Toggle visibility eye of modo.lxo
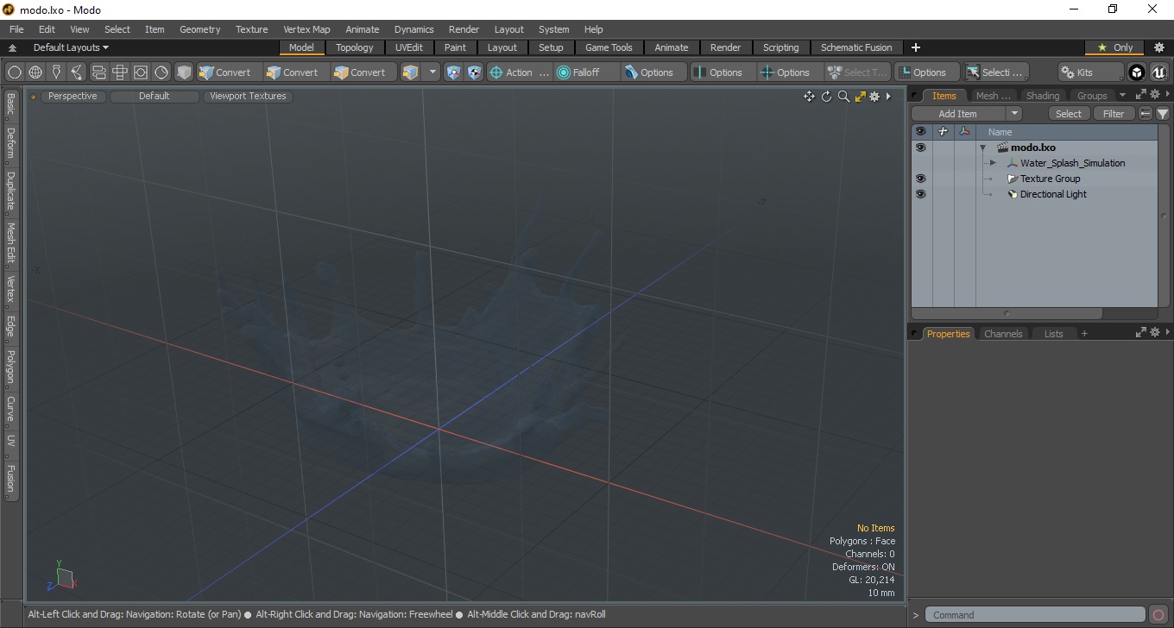 click(920, 148)
